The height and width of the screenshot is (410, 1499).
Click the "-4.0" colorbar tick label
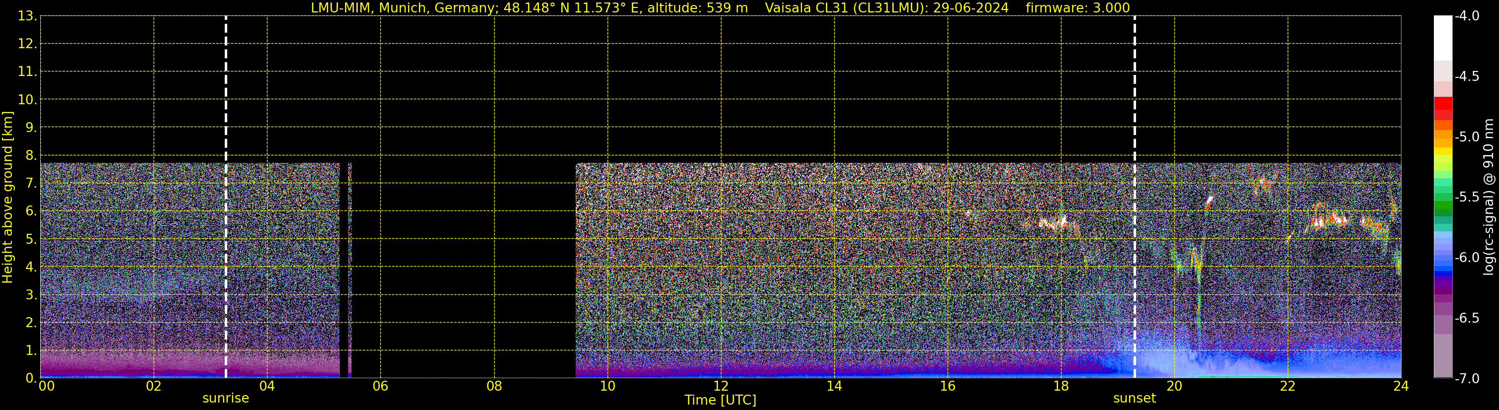click(1466, 16)
